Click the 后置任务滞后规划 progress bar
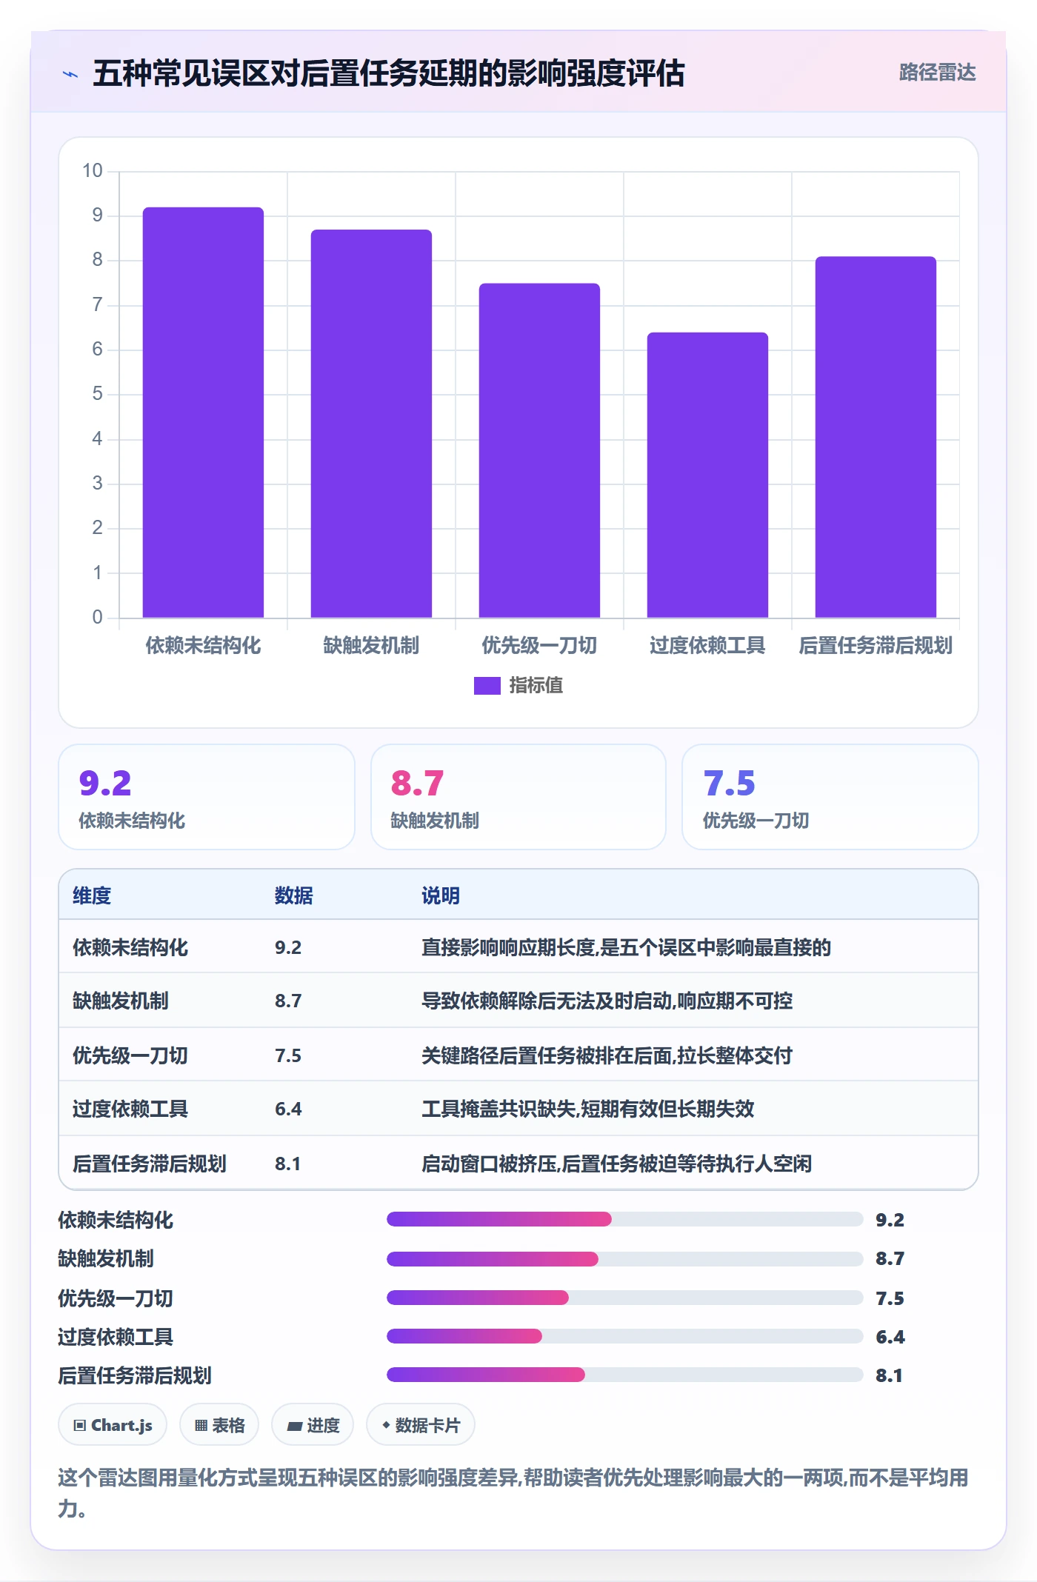 pos(624,1375)
